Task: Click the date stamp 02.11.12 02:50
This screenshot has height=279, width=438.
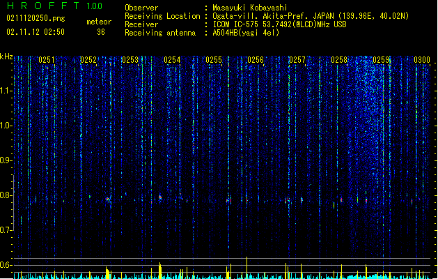Action: coord(36,32)
